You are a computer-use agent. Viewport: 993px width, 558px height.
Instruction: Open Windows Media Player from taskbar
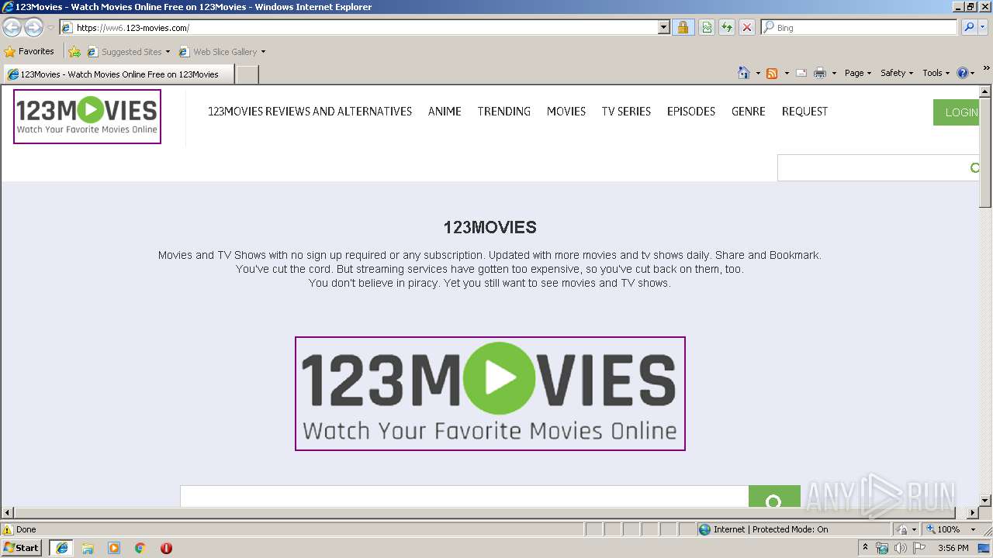pyautogui.click(x=114, y=548)
